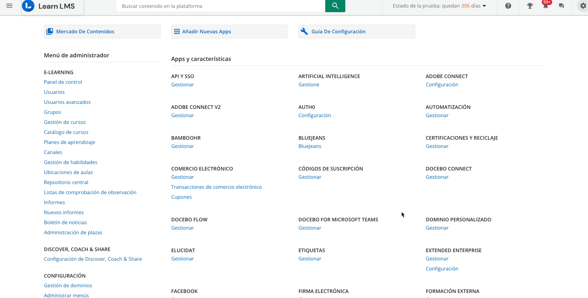
Task: Open Añadir Nuevas Apps
Action: pyautogui.click(x=229, y=32)
